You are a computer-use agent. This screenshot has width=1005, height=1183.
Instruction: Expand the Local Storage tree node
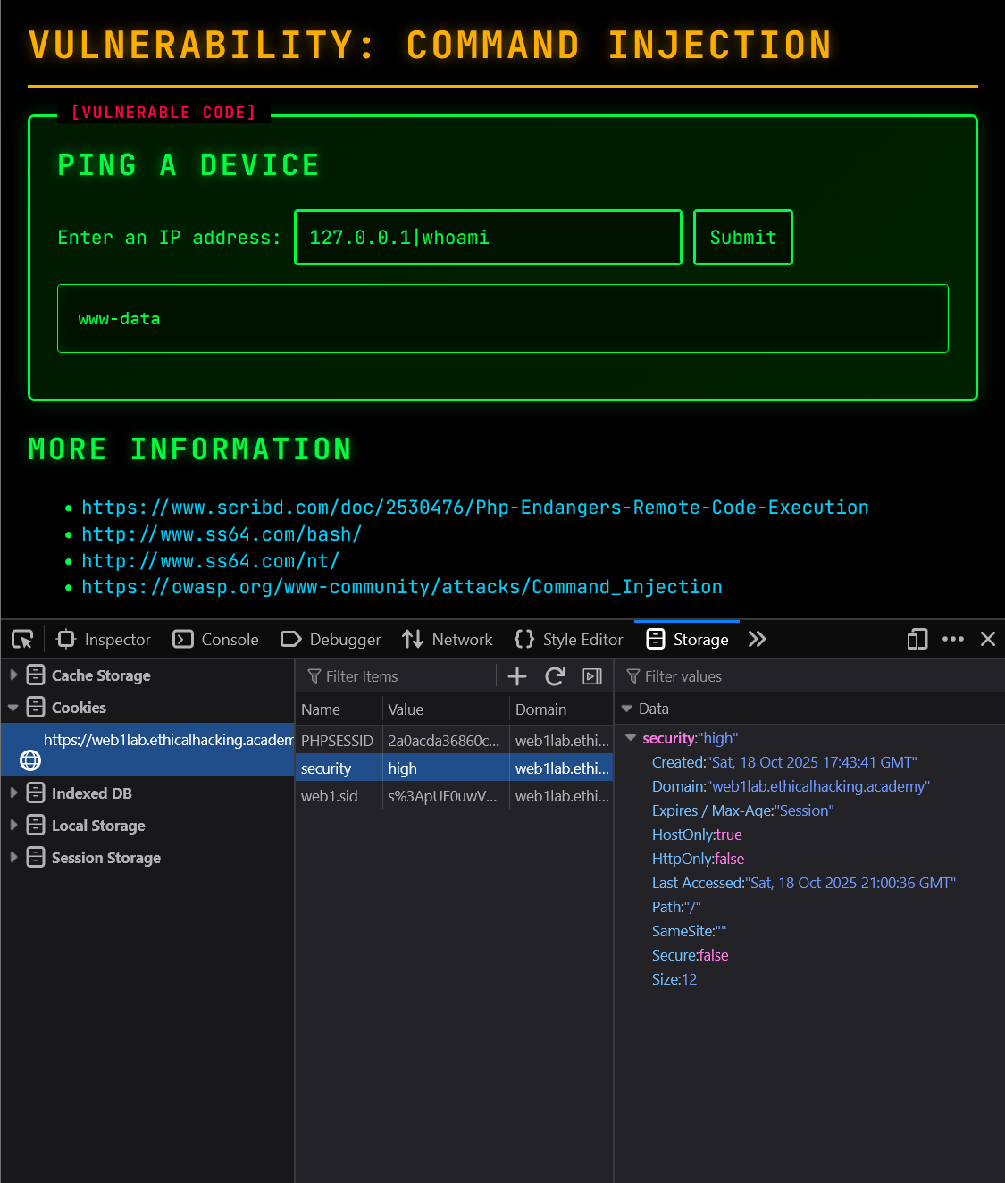(13, 826)
